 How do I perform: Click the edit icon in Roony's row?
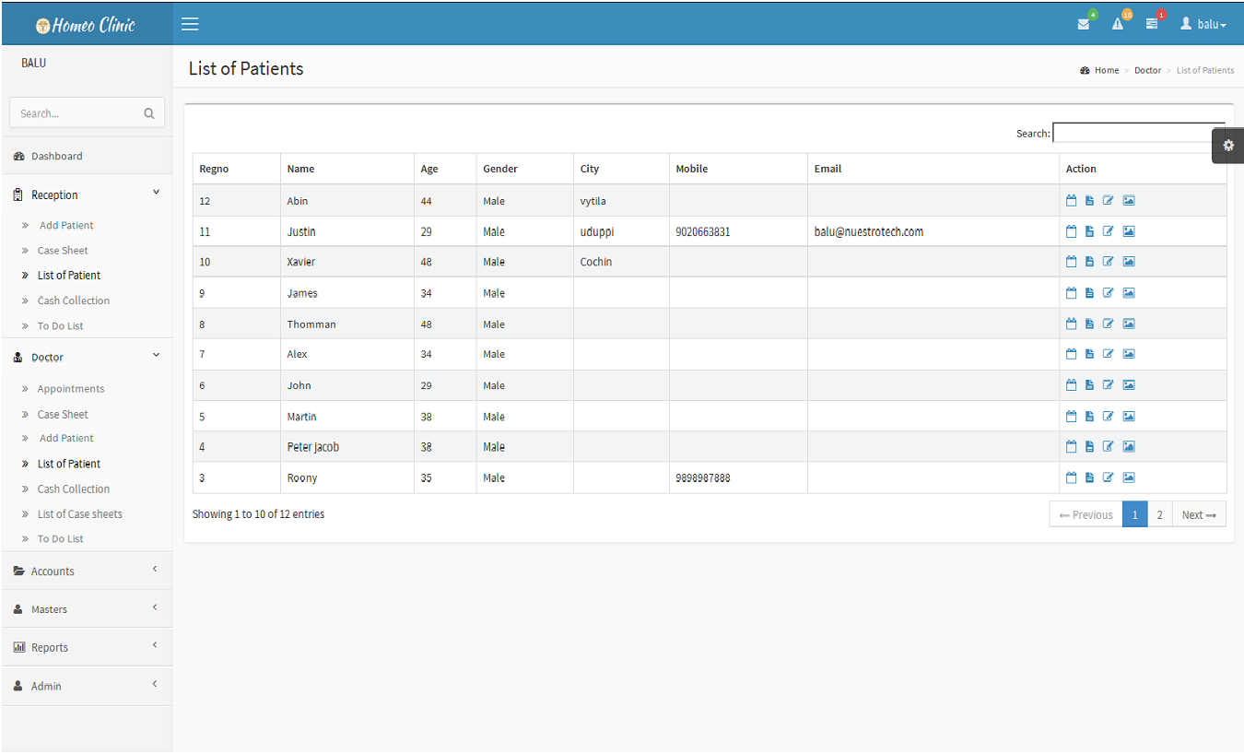pyautogui.click(x=1109, y=477)
